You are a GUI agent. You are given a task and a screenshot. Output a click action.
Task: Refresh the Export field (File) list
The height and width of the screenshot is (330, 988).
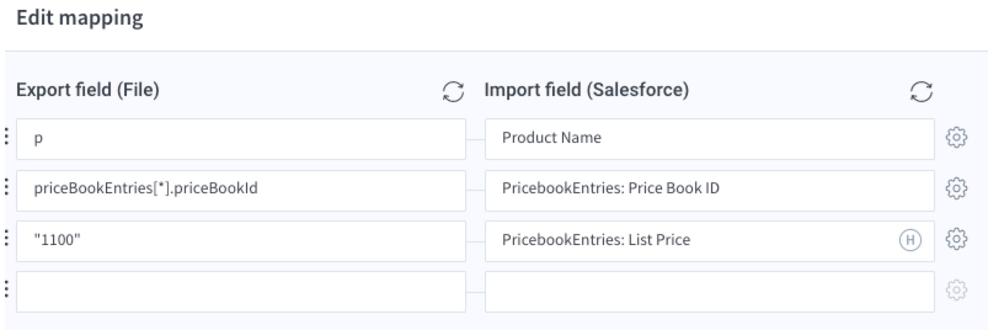453,92
